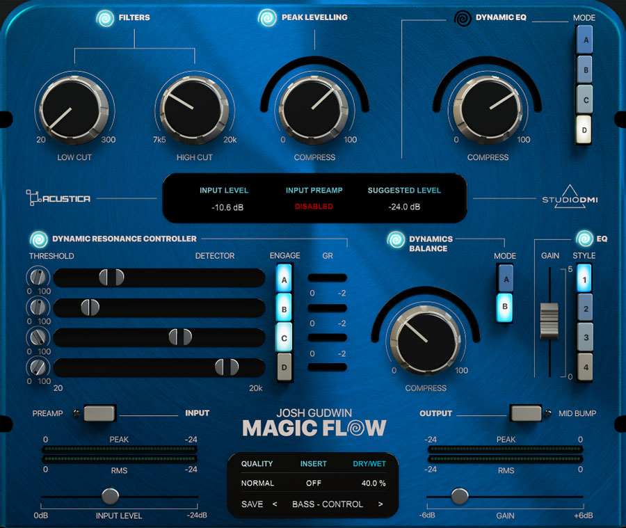Image resolution: width=626 pixels, height=528 pixels.
Task: Click the Save preset button
Action: pos(252,504)
